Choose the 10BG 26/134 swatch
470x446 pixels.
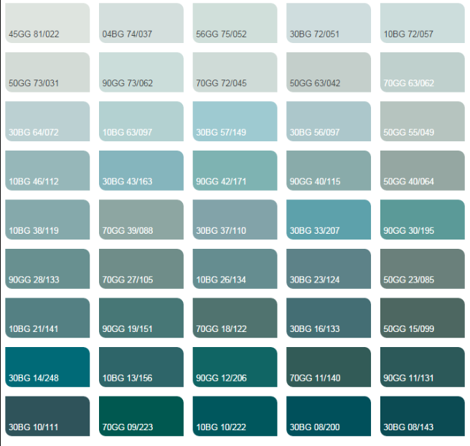click(x=235, y=269)
